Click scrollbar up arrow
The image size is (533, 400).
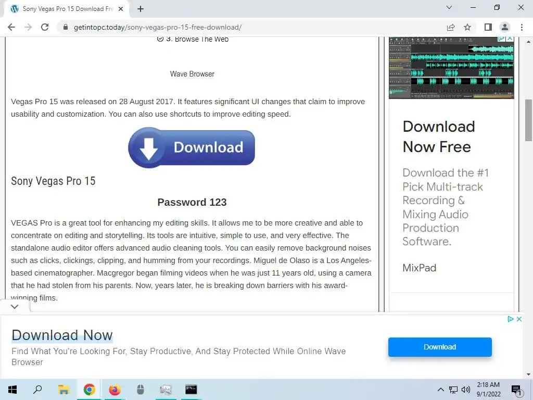pyautogui.click(x=528, y=42)
